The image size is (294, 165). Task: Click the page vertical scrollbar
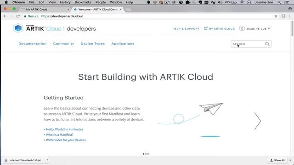coord(292,28)
